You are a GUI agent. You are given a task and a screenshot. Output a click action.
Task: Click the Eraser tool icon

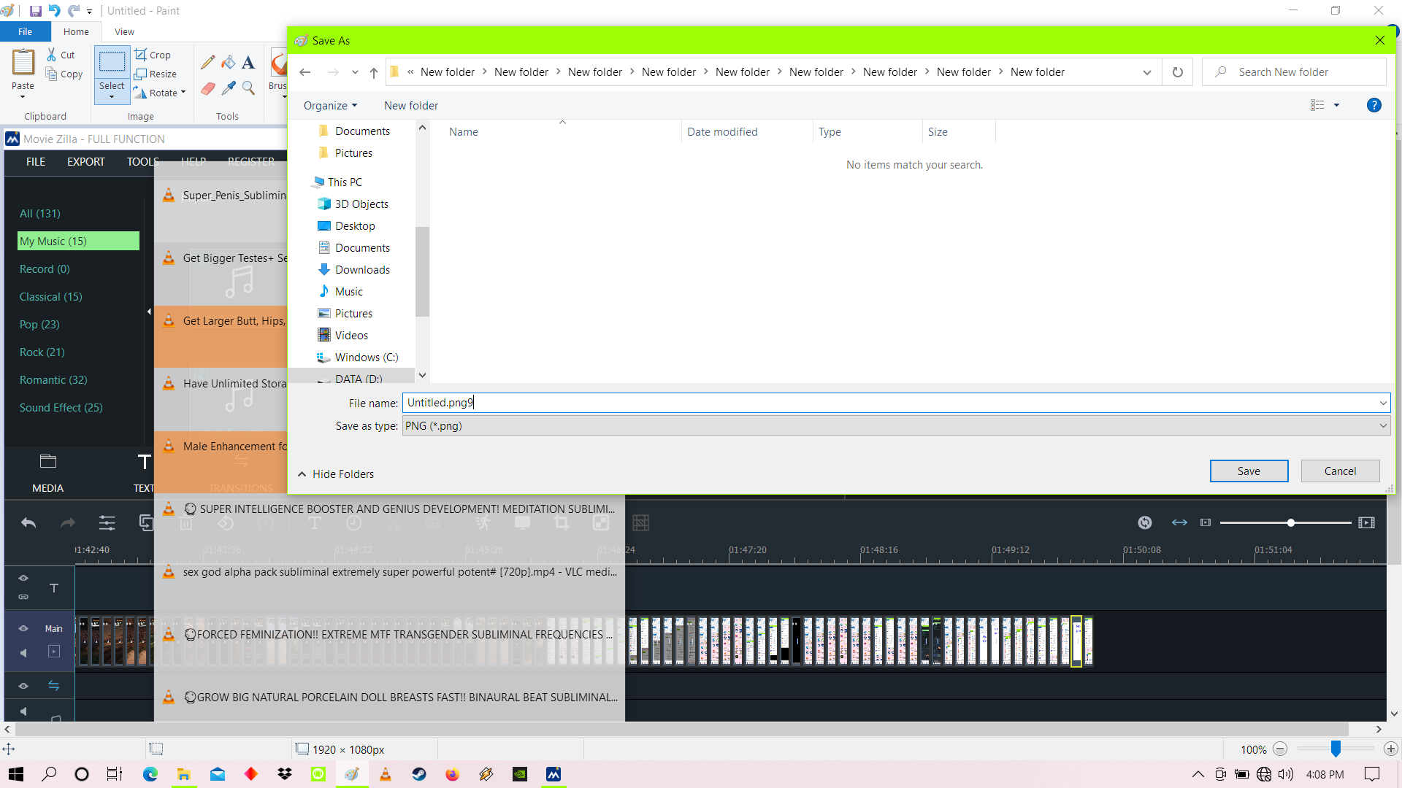click(x=208, y=88)
